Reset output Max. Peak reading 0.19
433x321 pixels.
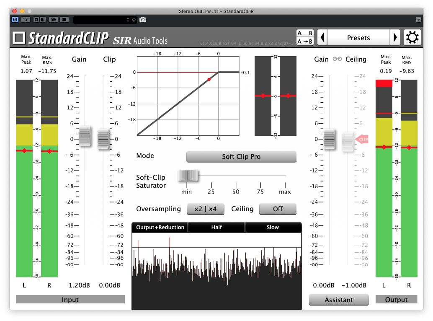(x=386, y=71)
